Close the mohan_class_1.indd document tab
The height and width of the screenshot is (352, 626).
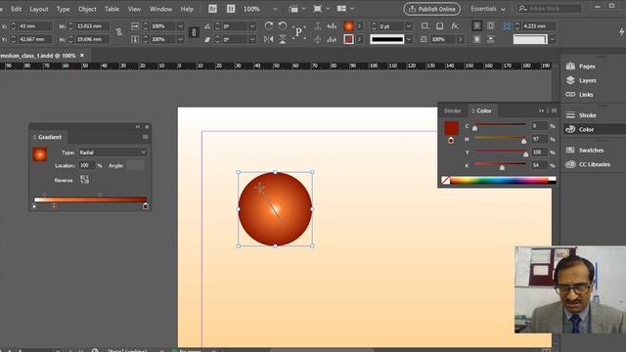[82, 56]
